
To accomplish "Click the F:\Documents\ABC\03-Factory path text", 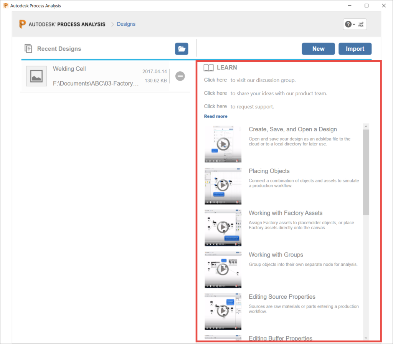I will (x=96, y=83).
